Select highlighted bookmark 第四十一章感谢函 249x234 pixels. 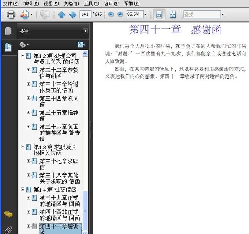[61, 229]
